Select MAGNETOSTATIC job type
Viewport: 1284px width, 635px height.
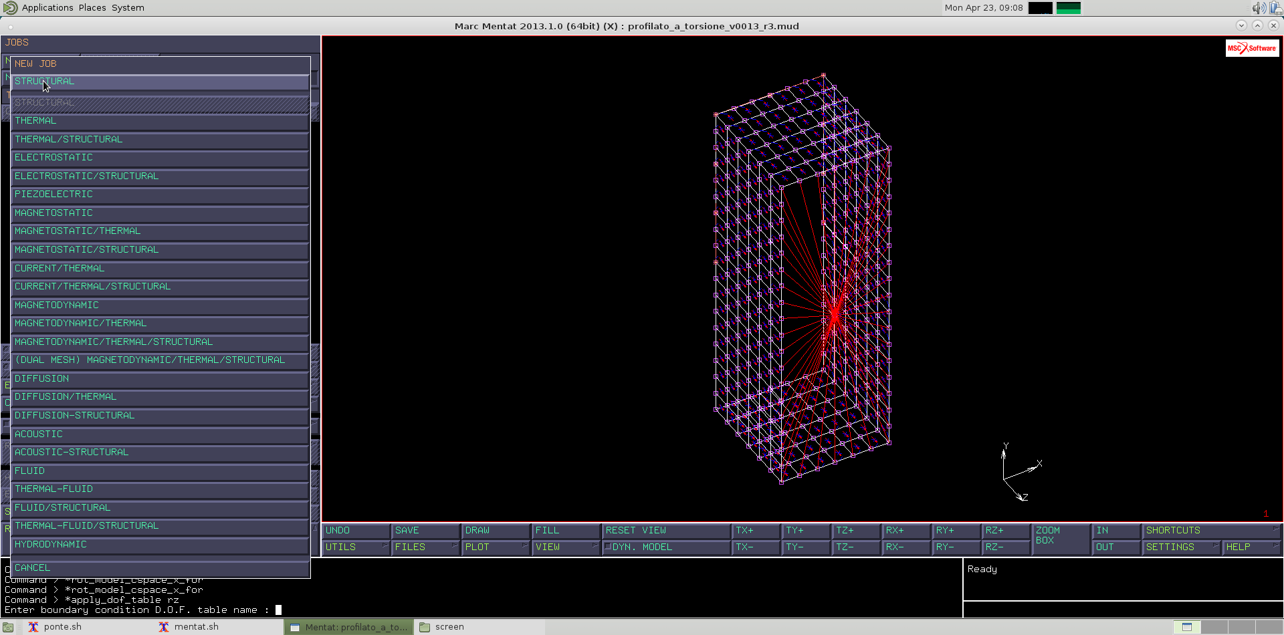tap(160, 213)
